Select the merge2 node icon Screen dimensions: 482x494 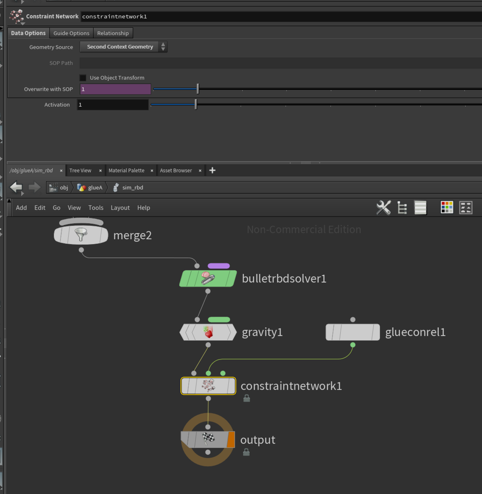click(81, 235)
